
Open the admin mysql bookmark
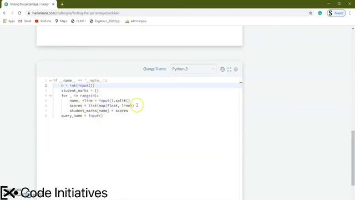[135, 21]
